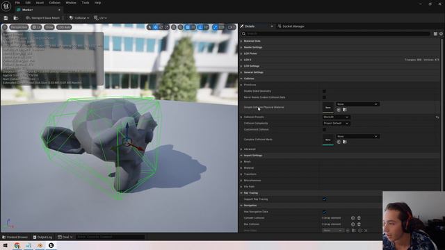445x250 pixels.
Task: Enable Never Needs Cooked Collision Data checkbox
Action: coord(324,97)
